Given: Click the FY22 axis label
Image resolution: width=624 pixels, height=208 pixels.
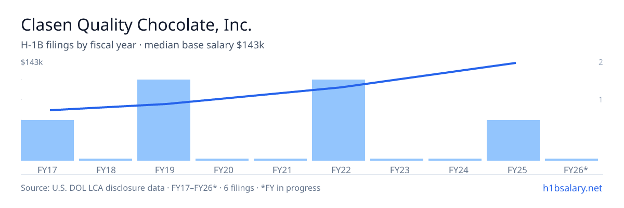Looking at the screenshot, I should point(339,170).
